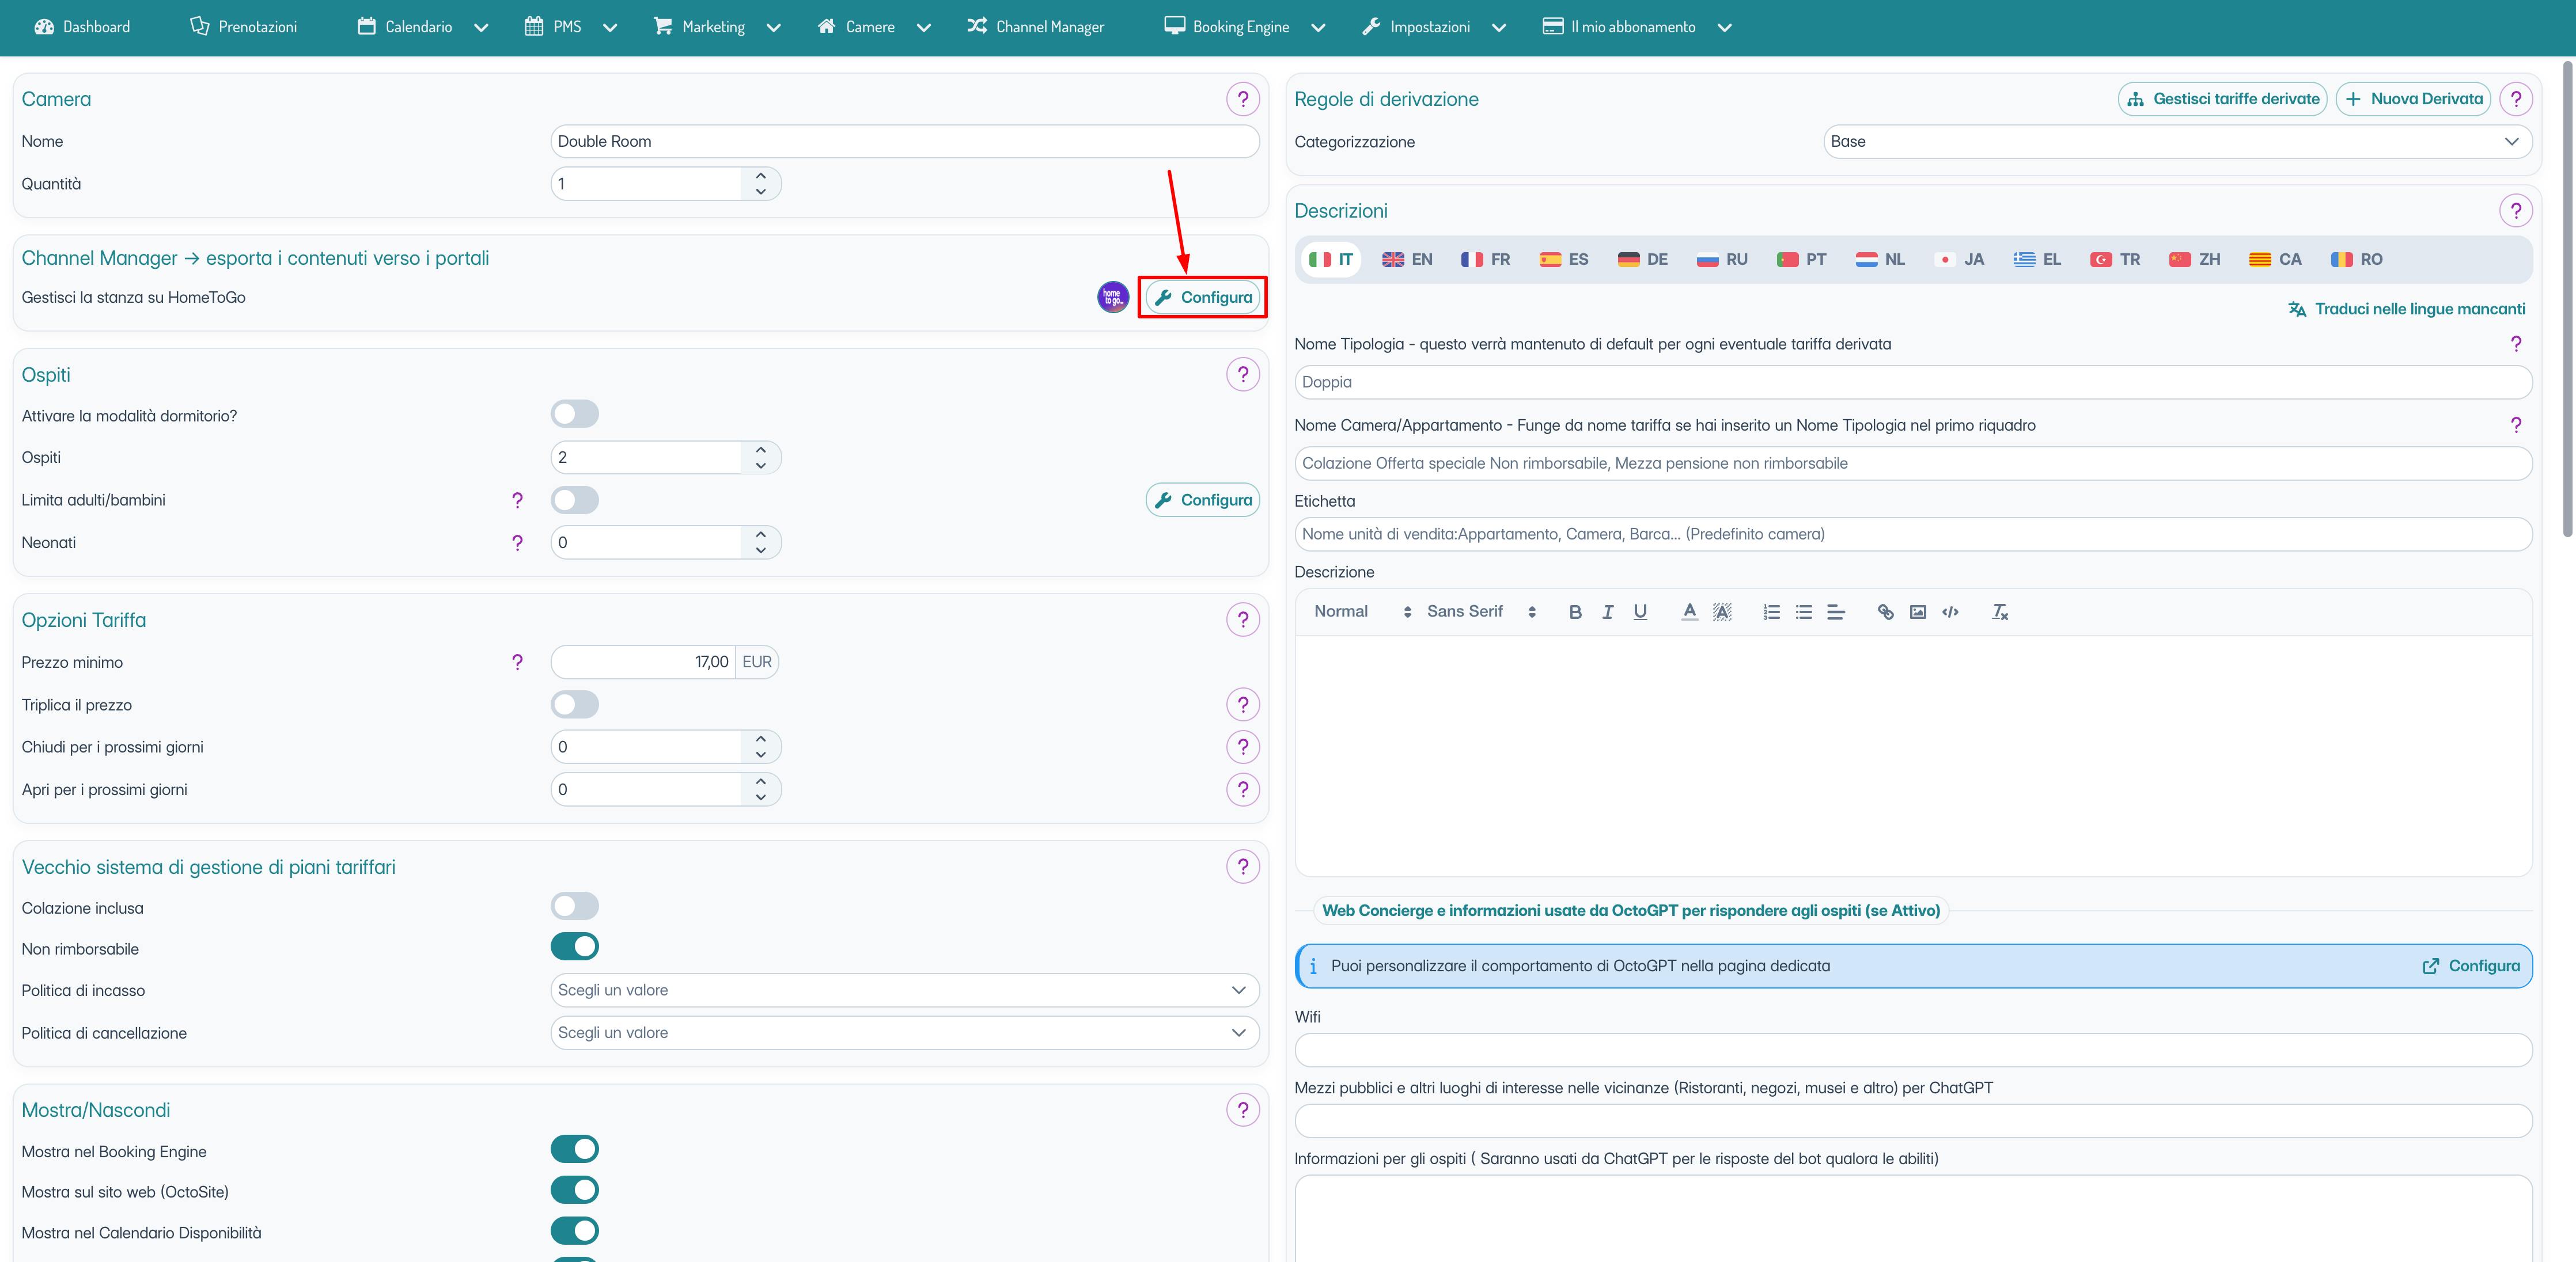Switch to the EN language tab
The width and height of the screenshot is (2576, 1262).
pos(1407,260)
